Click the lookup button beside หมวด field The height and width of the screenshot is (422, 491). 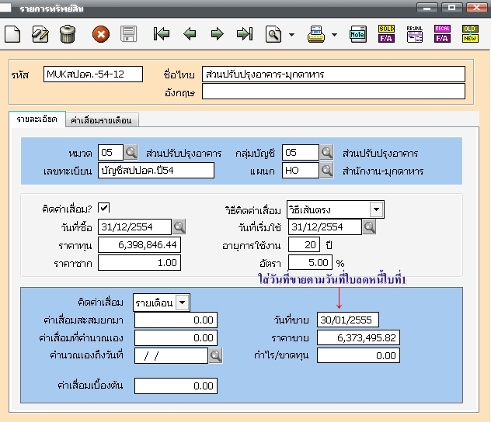[x=131, y=152]
